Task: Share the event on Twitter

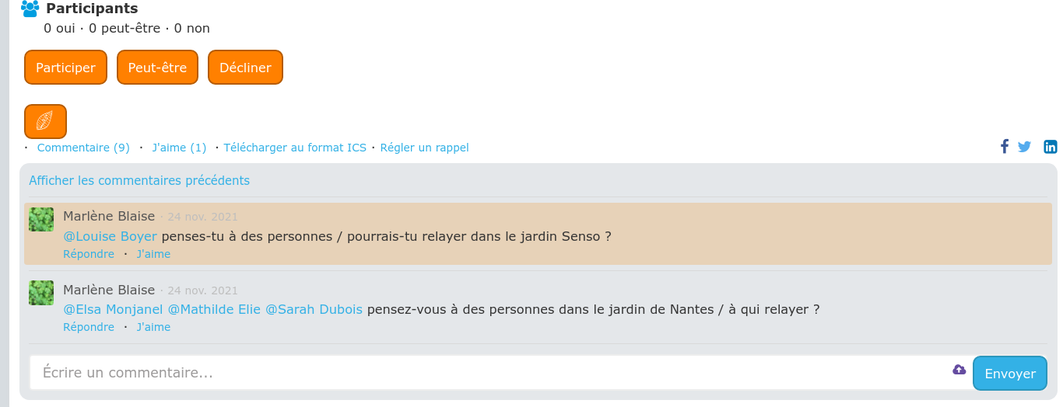Action: (1024, 147)
